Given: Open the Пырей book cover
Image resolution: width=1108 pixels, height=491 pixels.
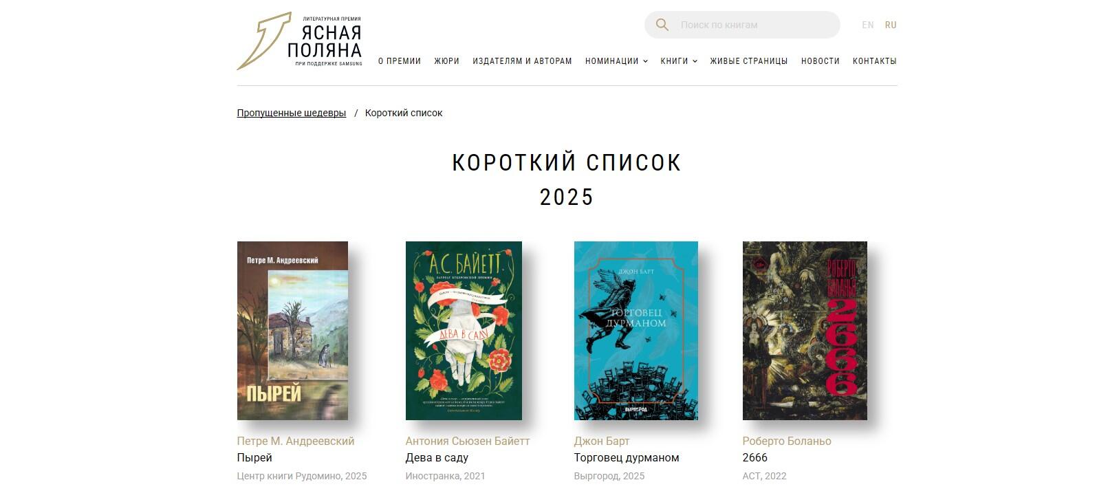Looking at the screenshot, I should point(292,331).
